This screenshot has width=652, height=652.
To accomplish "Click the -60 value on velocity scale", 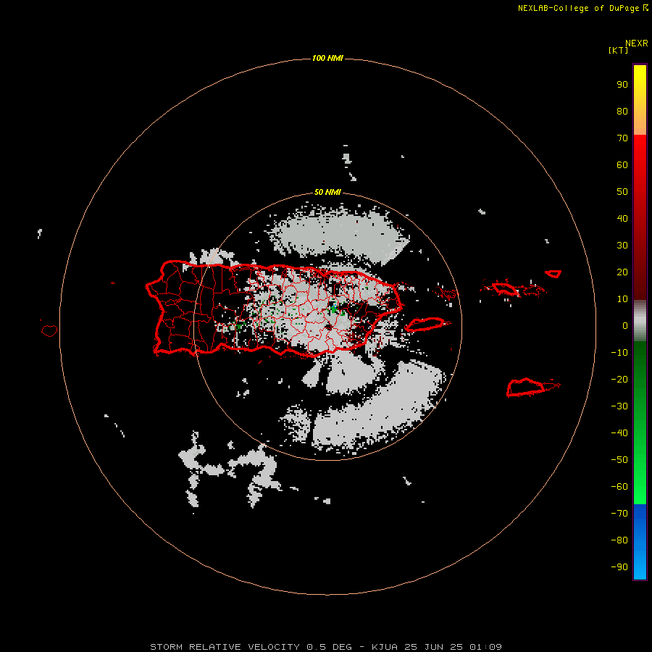I will (619, 487).
